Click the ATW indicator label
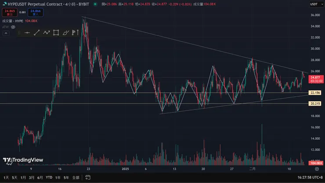Screen dimensions: 325x183 tap(5, 27)
